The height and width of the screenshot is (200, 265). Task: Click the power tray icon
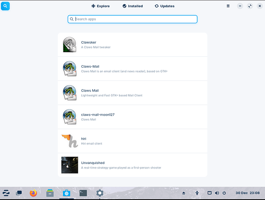(224, 193)
